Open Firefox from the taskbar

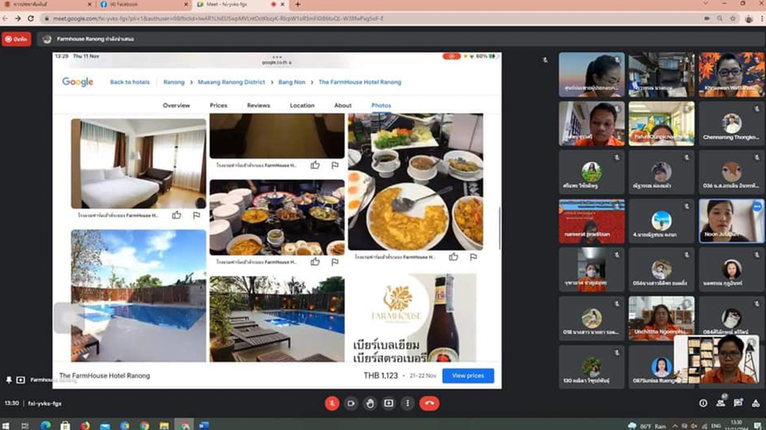point(85,425)
